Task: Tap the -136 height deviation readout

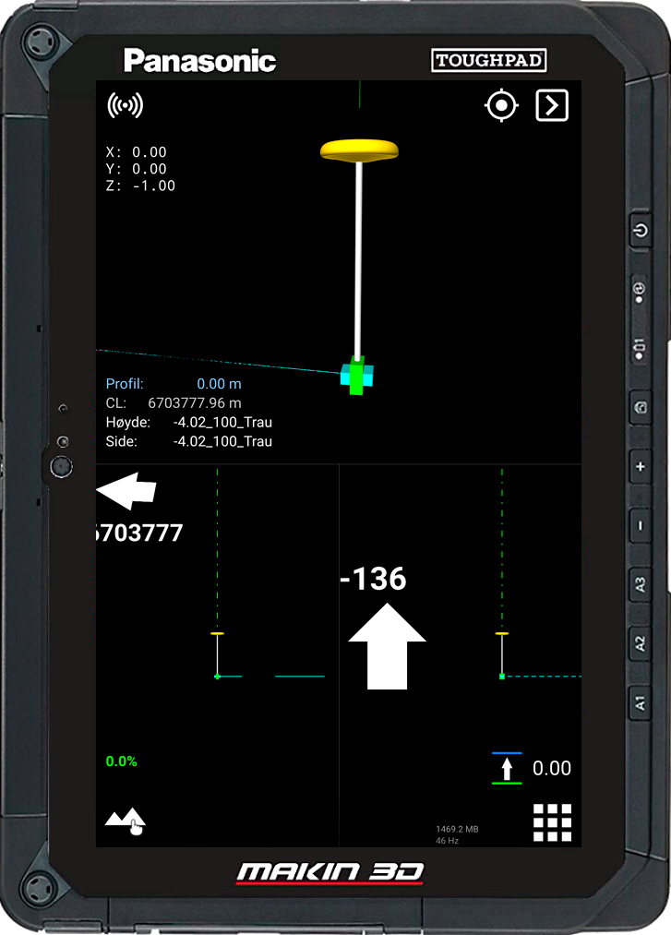Action: tap(373, 579)
